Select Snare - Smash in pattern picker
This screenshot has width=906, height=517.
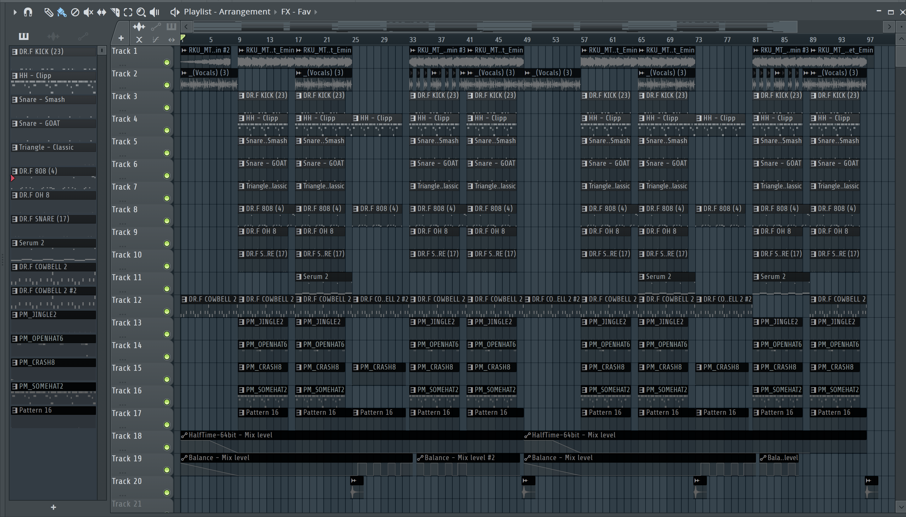point(53,99)
